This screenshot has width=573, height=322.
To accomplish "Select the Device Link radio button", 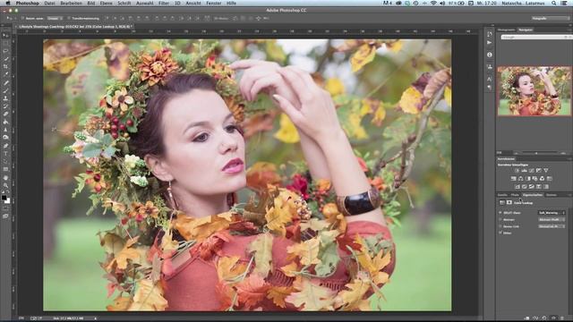I will pyautogui.click(x=500, y=226).
